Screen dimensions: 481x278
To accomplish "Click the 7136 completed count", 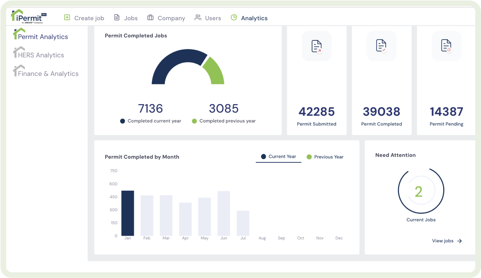I will click(x=151, y=108).
